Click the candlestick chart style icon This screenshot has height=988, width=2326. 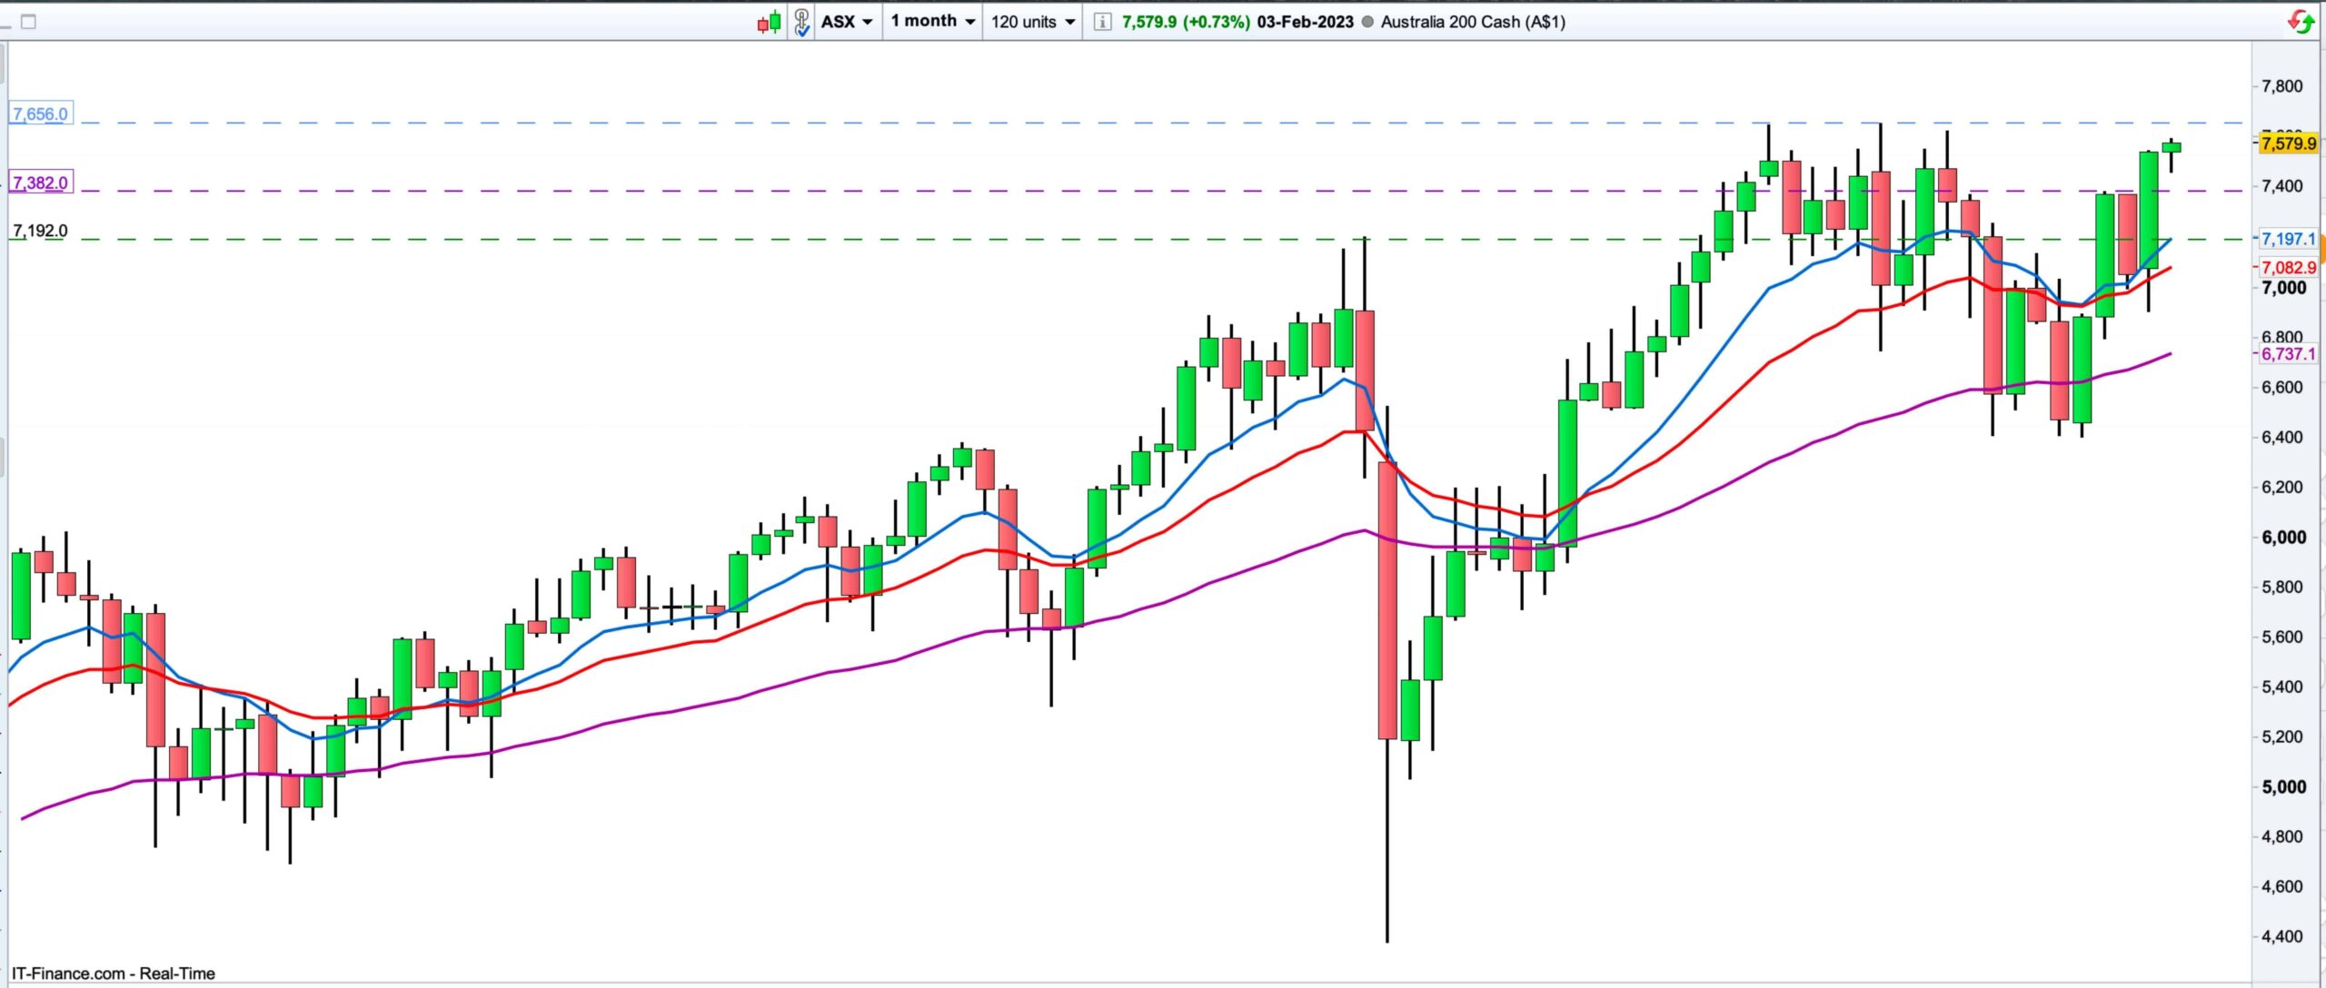click(x=769, y=22)
